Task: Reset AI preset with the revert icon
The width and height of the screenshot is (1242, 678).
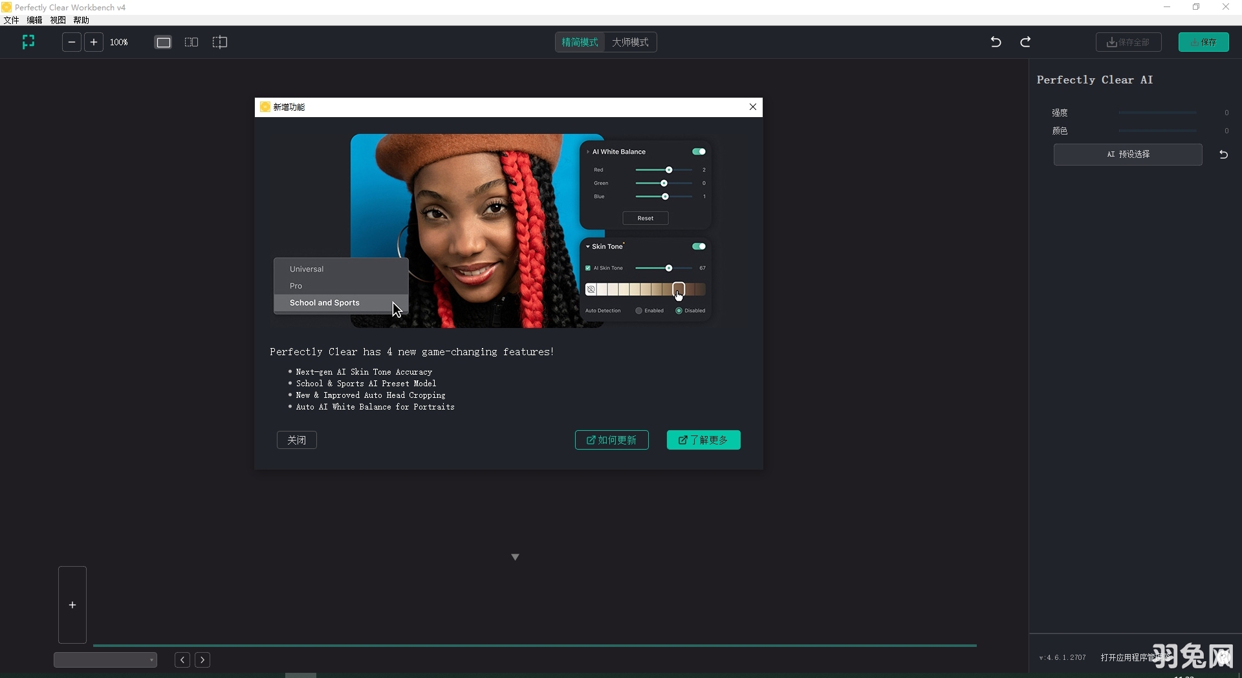Action: tap(1223, 155)
